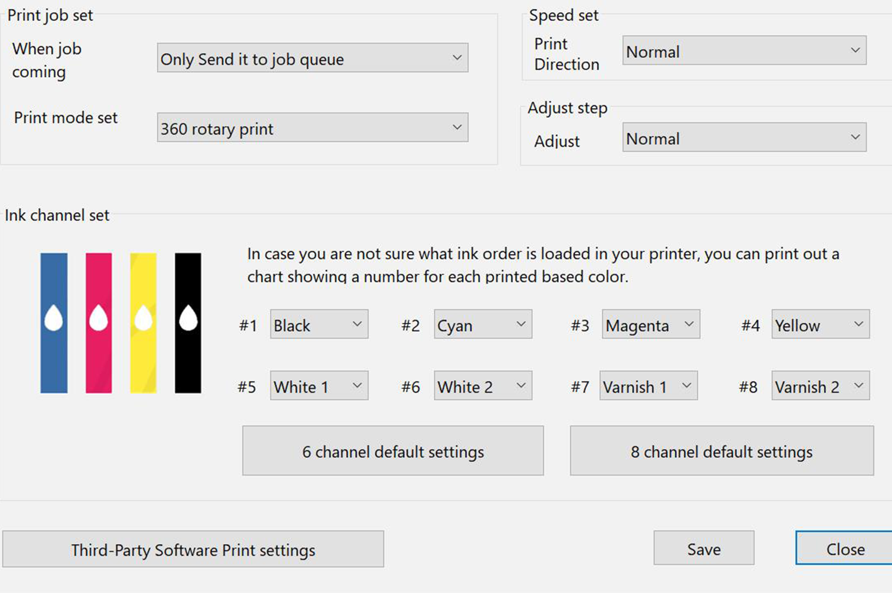Viewport: 892px width, 593px height.
Task: Open the Adjust step dropdown
Action: (743, 137)
